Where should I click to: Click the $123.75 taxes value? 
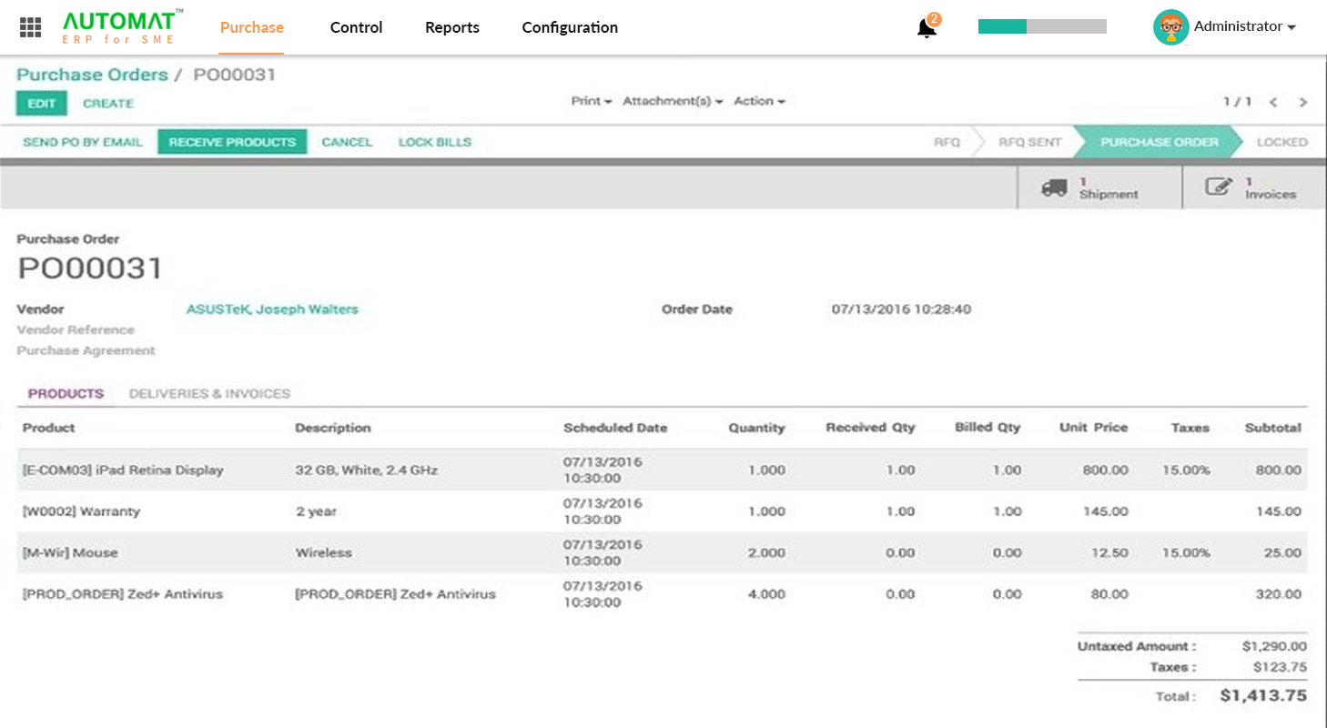pos(1279,667)
